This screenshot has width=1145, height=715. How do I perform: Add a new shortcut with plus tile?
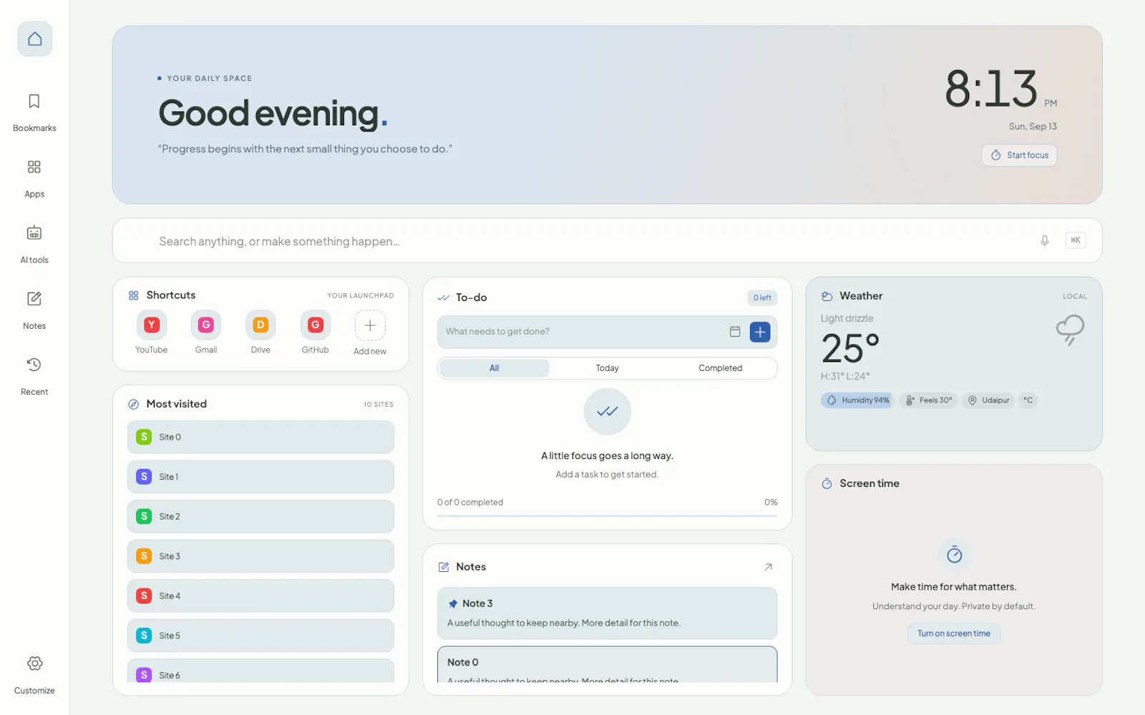[x=370, y=333]
